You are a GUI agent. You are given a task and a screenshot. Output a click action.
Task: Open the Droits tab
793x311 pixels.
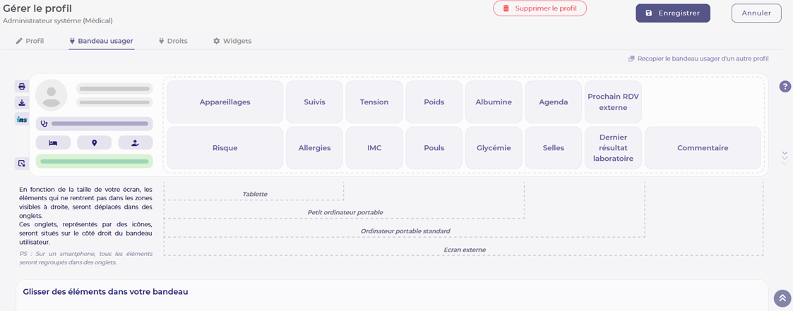tap(173, 41)
